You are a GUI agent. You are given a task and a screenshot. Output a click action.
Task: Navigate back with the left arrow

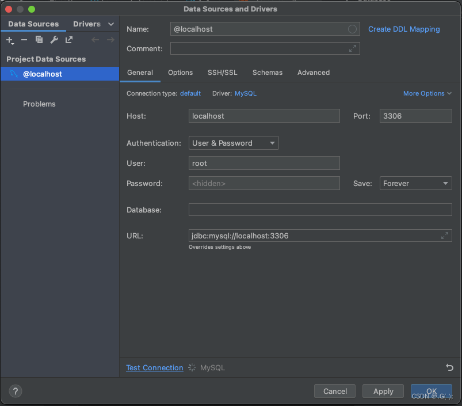coord(95,40)
